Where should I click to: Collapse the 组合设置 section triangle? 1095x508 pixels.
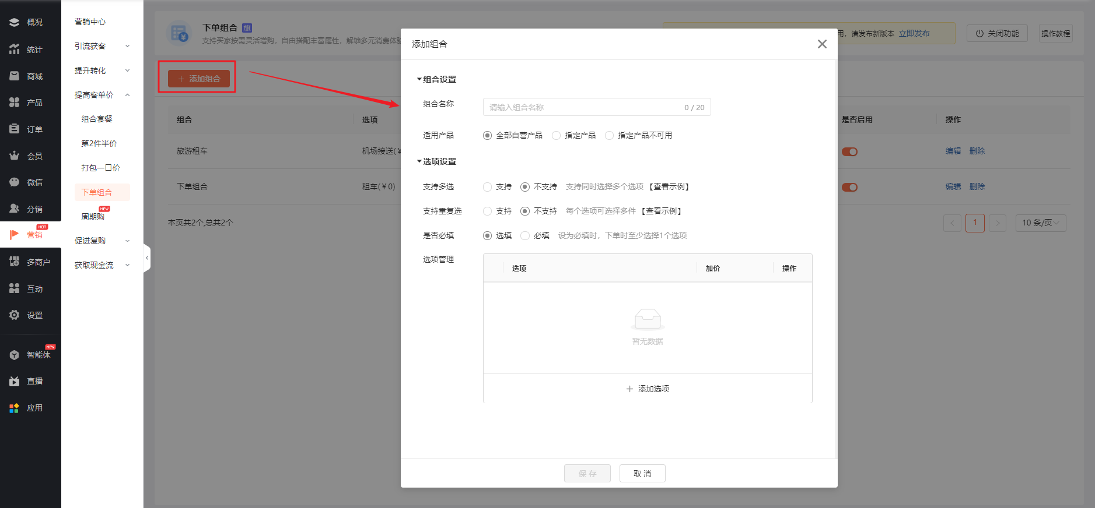pyautogui.click(x=419, y=79)
